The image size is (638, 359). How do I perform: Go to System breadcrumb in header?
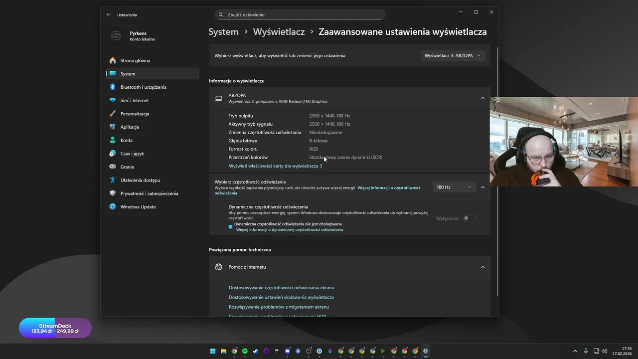223,32
